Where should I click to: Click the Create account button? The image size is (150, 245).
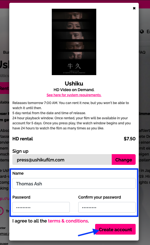[115, 229]
